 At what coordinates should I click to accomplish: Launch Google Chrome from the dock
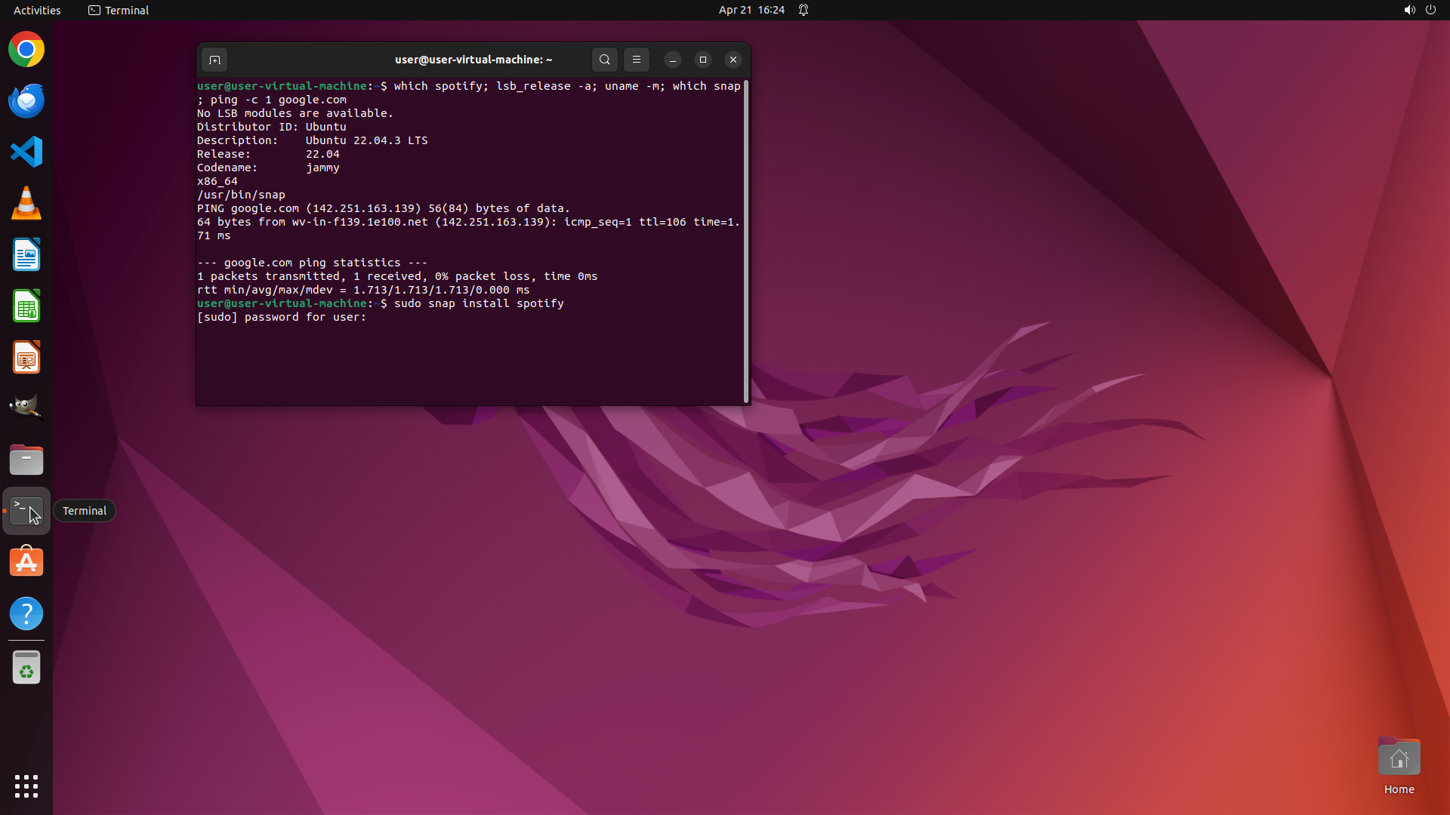click(26, 50)
